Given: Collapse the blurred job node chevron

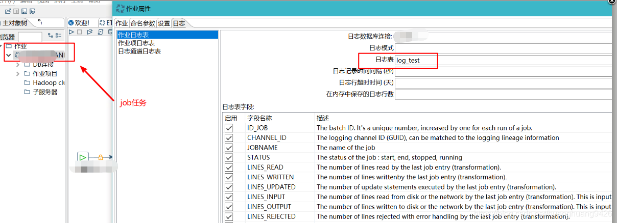Looking at the screenshot, I should point(9,55).
